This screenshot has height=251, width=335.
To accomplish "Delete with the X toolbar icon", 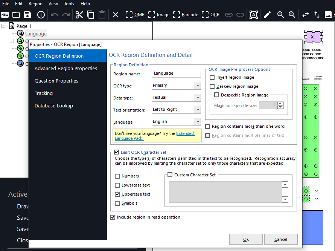I will [116, 15].
